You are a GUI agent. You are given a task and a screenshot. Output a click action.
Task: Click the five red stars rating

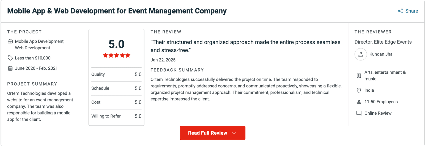coord(117,55)
